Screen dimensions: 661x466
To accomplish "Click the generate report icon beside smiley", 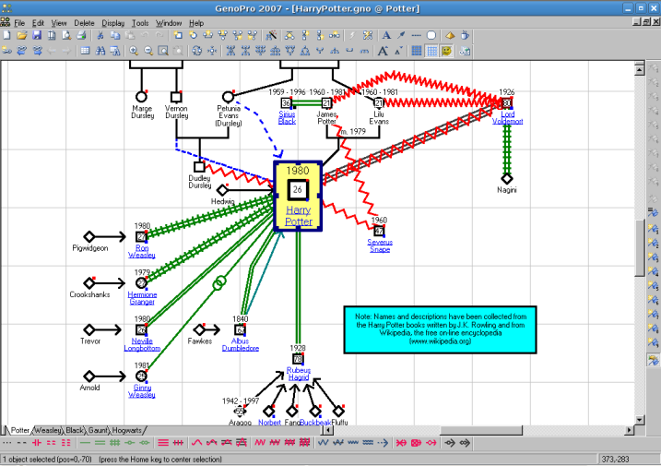I will pyautogui.click(x=465, y=51).
